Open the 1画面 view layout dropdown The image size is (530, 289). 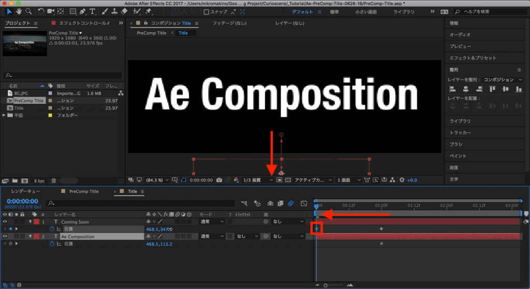click(349, 180)
